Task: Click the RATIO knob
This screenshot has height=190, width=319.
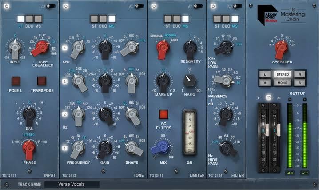Action: (x=190, y=80)
